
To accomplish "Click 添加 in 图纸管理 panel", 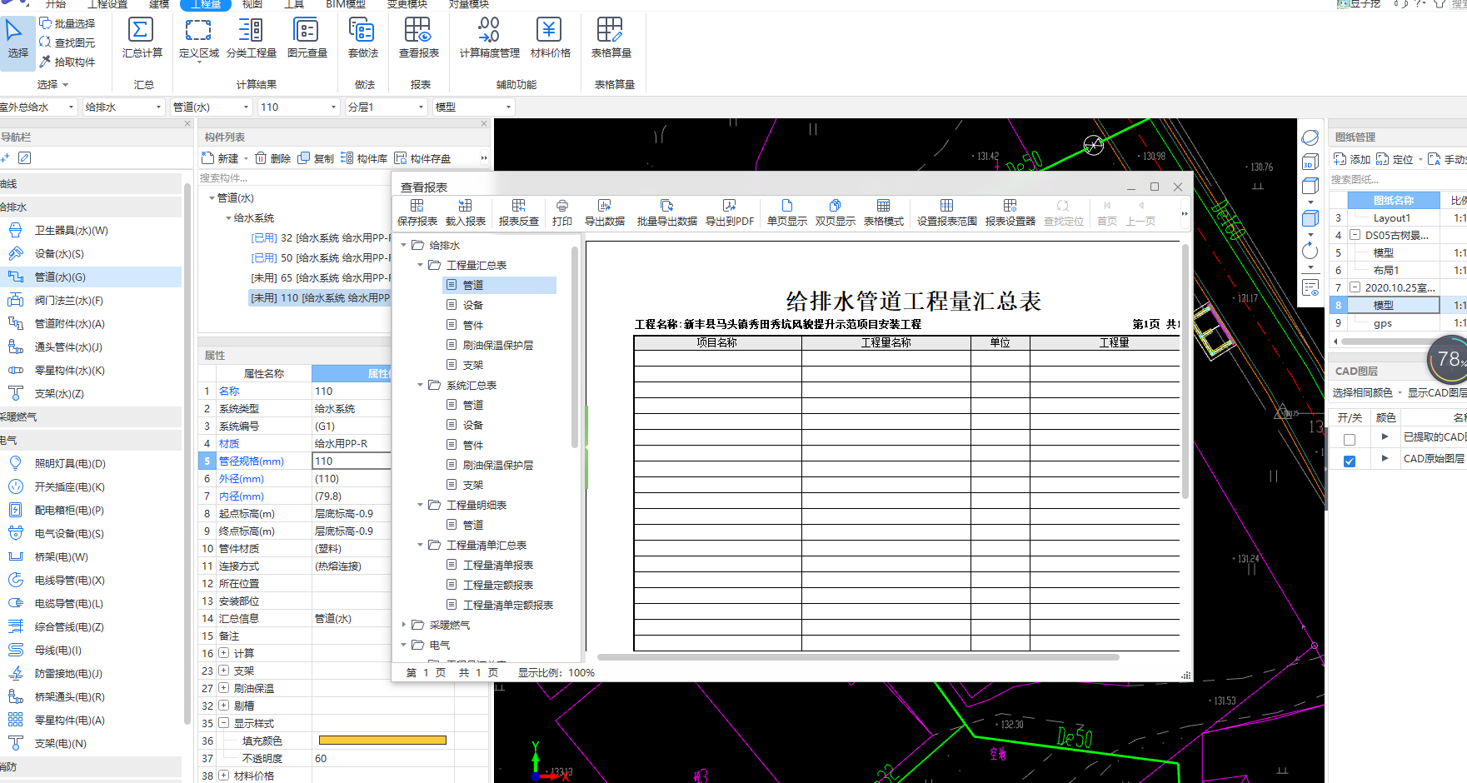I will click(1352, 159).
